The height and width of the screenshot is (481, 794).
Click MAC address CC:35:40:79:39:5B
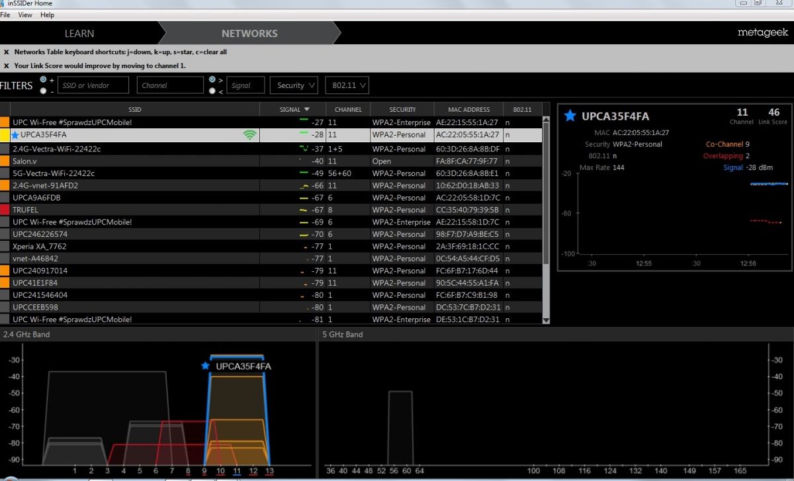[467, 210]
